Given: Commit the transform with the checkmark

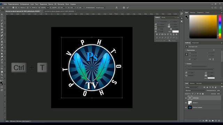Looking at the screenshot, I should (128, 8).
